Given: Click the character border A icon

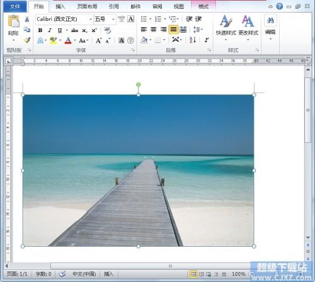Looking at the screenshot, I should [131, 19].
